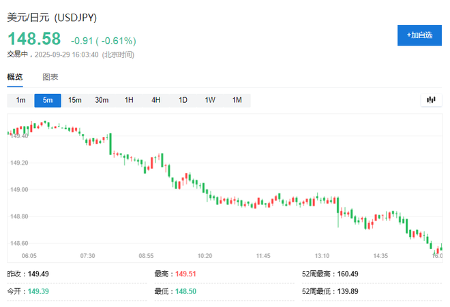
Task: Switch to the 概览 overview tab
Action: click(15, 77)
